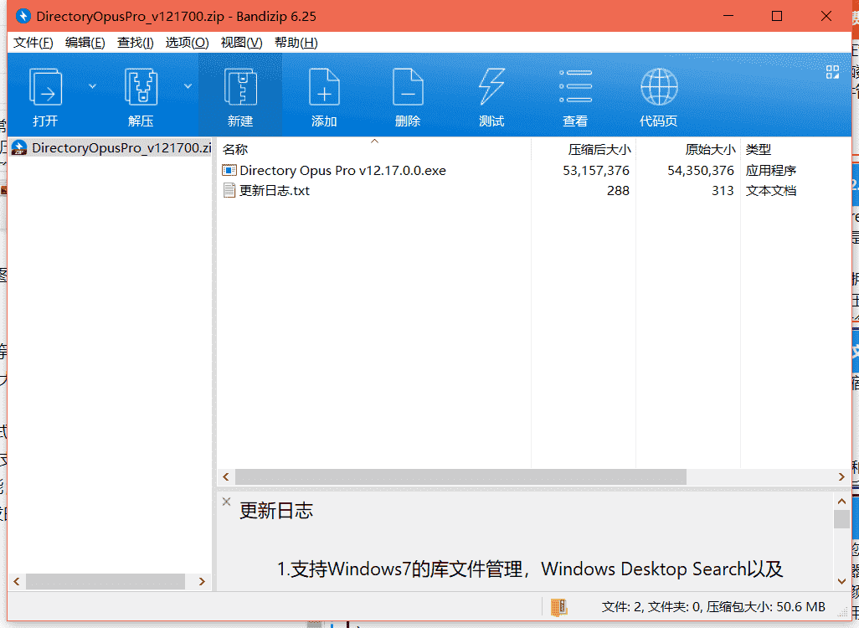Select DirectoryOpusPro_v121700.zip in the folder tree
859x628 pixels.
point(111,148)
